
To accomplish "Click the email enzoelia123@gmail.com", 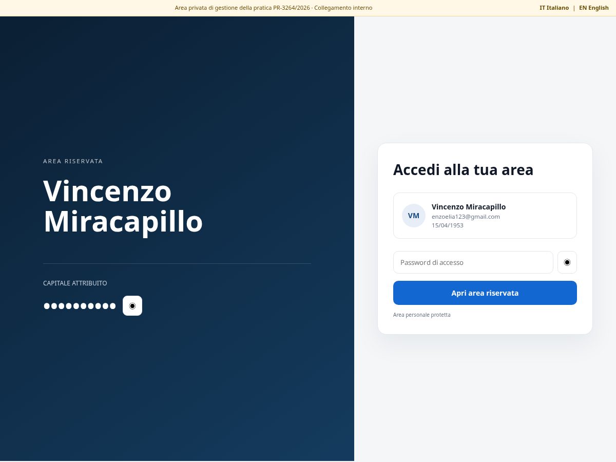I will pos(466,217).
